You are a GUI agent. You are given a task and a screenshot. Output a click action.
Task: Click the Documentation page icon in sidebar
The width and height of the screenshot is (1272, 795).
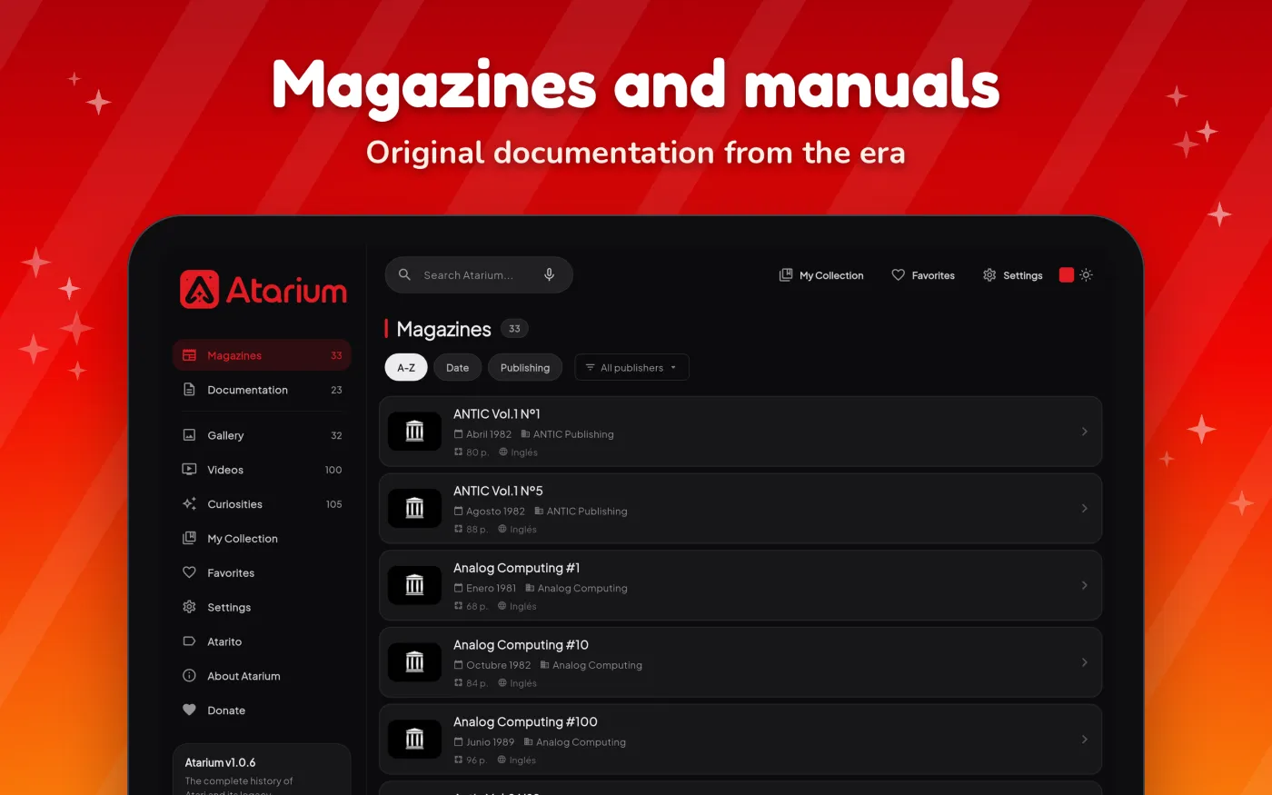[189, 390]
